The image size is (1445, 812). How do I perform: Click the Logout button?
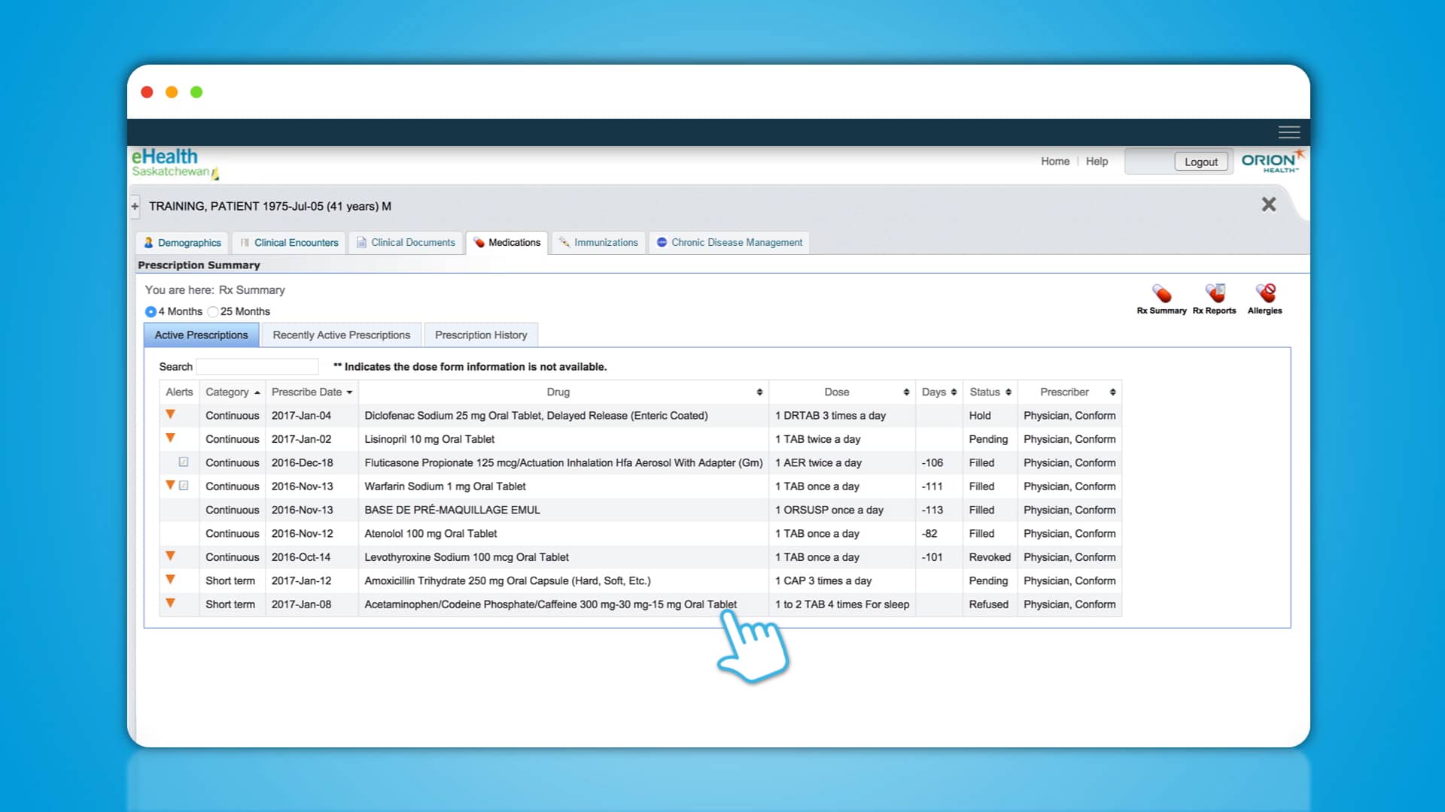1200,162
